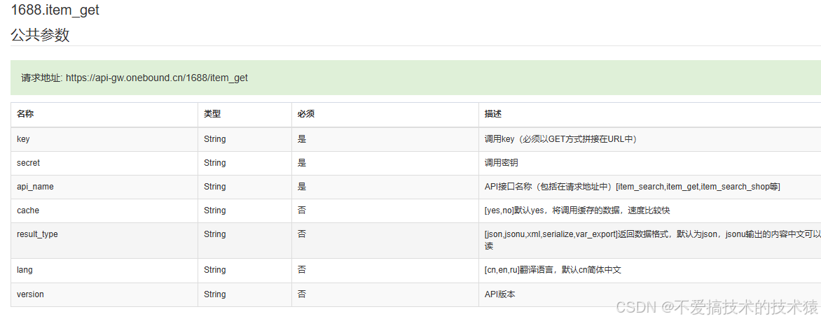
Task: Click the [cn,en,ru]翻译语言 description
Action: 553,270
